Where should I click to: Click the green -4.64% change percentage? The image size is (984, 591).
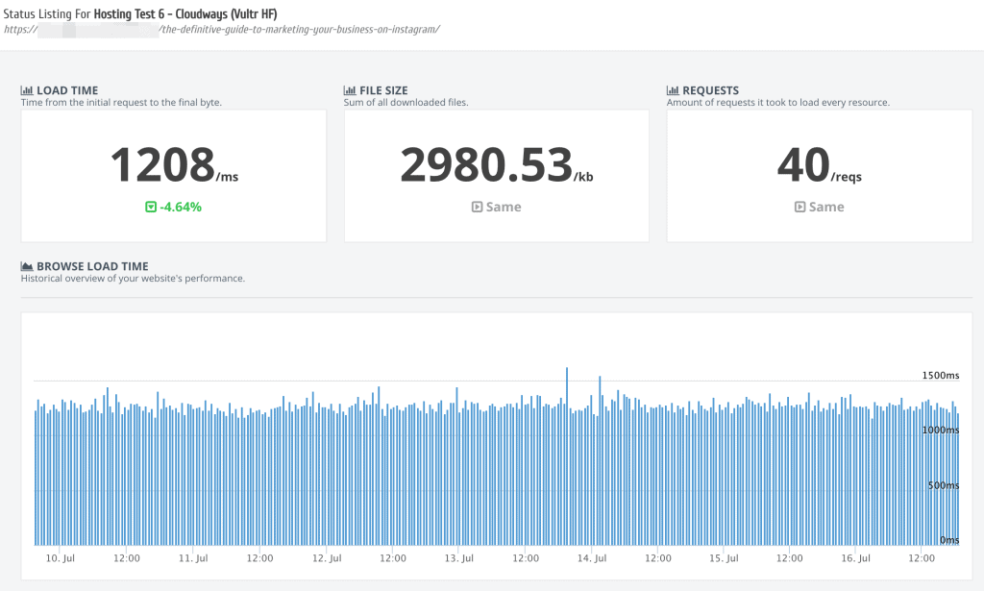[x=181, y=207]
